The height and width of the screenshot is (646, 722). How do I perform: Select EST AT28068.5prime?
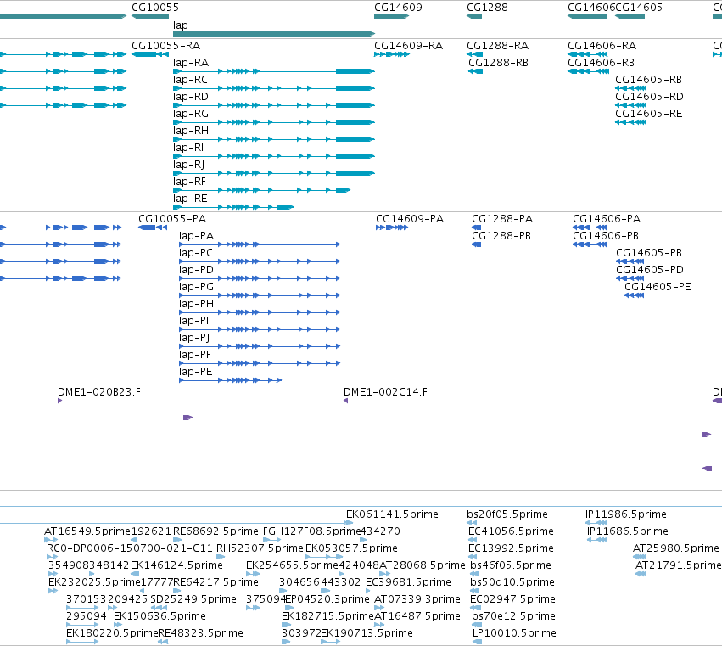pyautogui.click(x=423, y=565)
